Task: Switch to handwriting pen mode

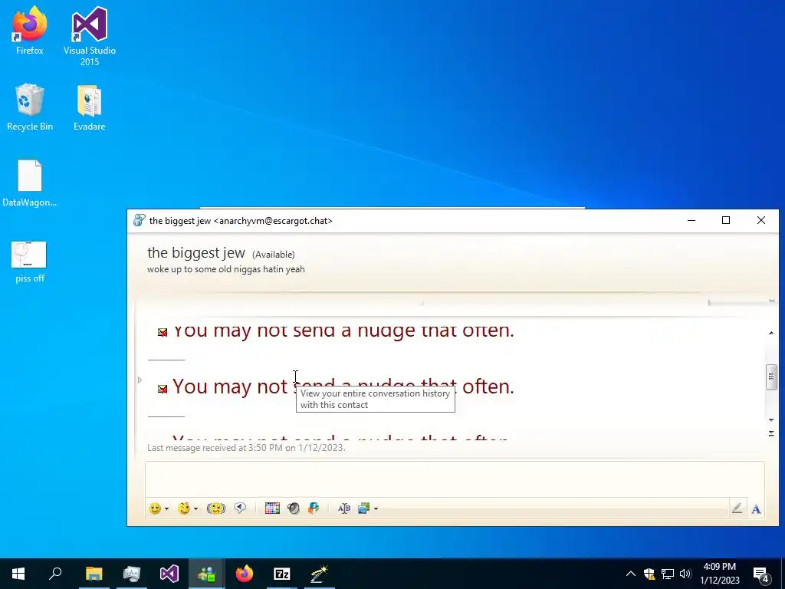Action: tap(737, 508)
